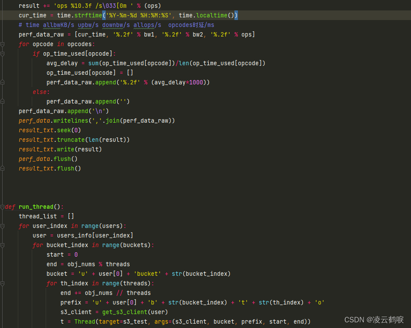The image size is (411, 328).
Task: Collapse the 'if op_time_used[opcode]' block
Action: click(x=3, y=54)
